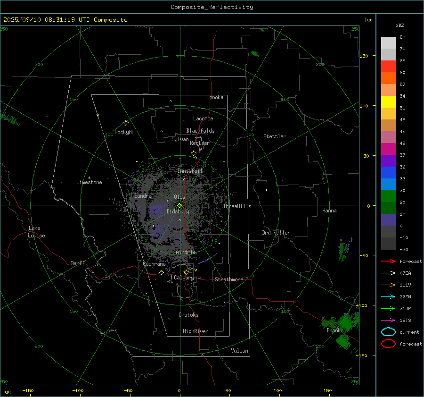Click the yellow diamond marker below RedDeer
The height and width of the screenshot is (397, 424).
(194, 153)
